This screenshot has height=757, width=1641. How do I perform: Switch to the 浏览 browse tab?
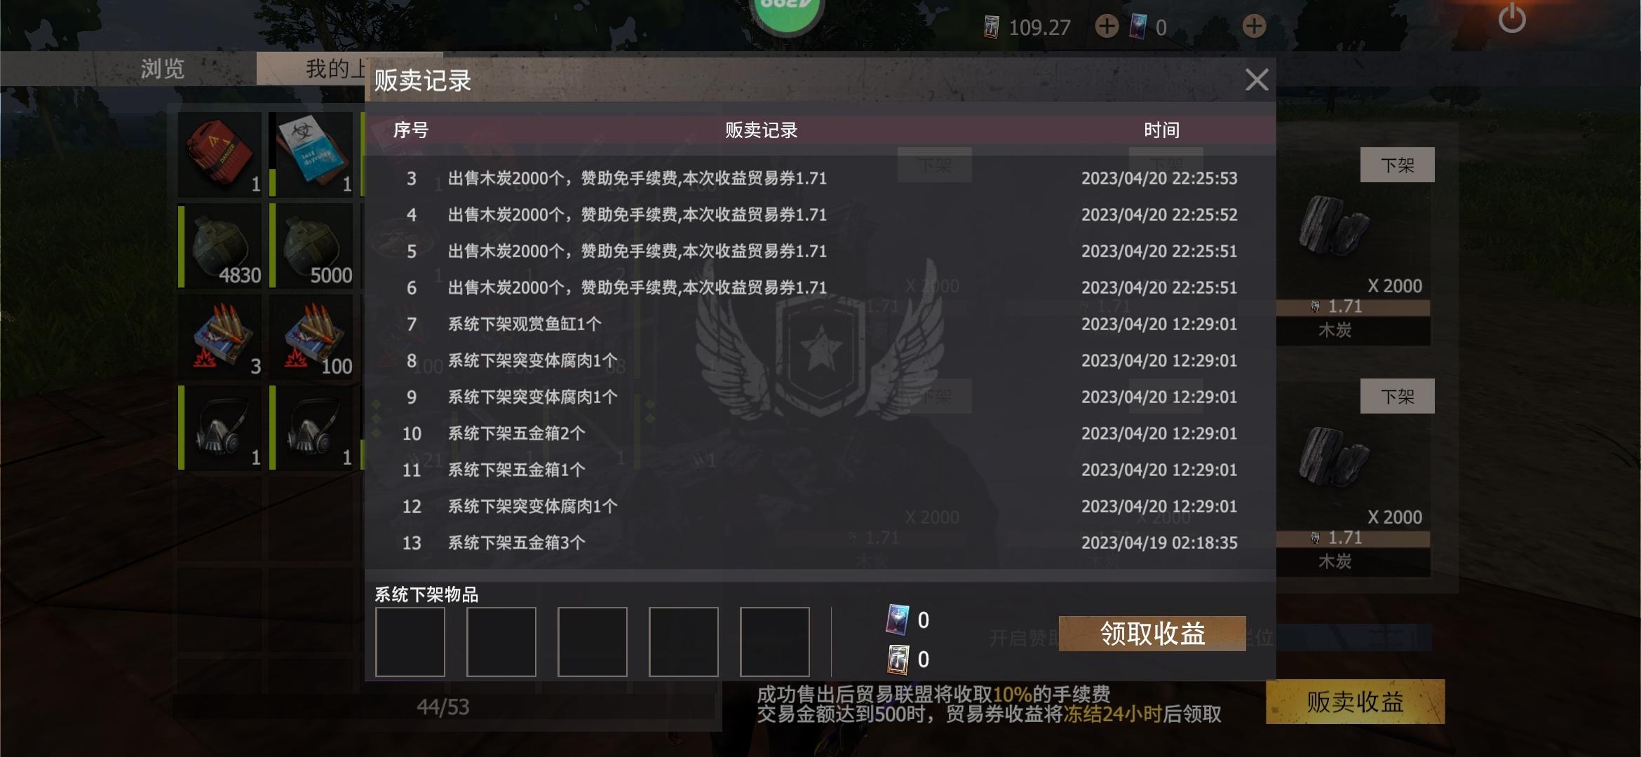pyautogui.click(x=163, y=69)
